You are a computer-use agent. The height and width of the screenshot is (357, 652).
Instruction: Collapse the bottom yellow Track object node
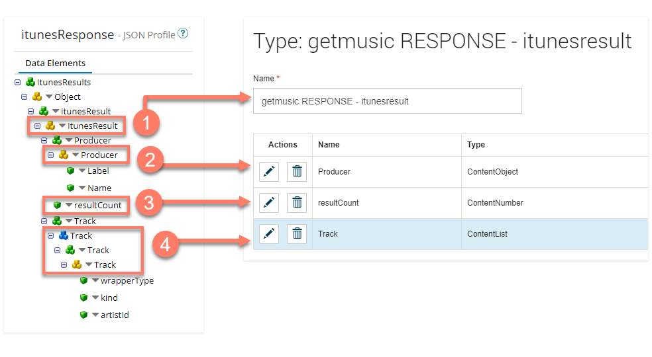point(64,264)
